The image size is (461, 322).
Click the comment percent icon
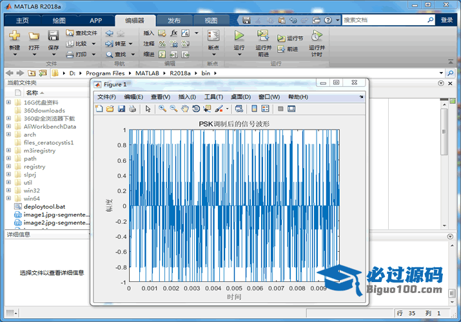pos(162,44)
